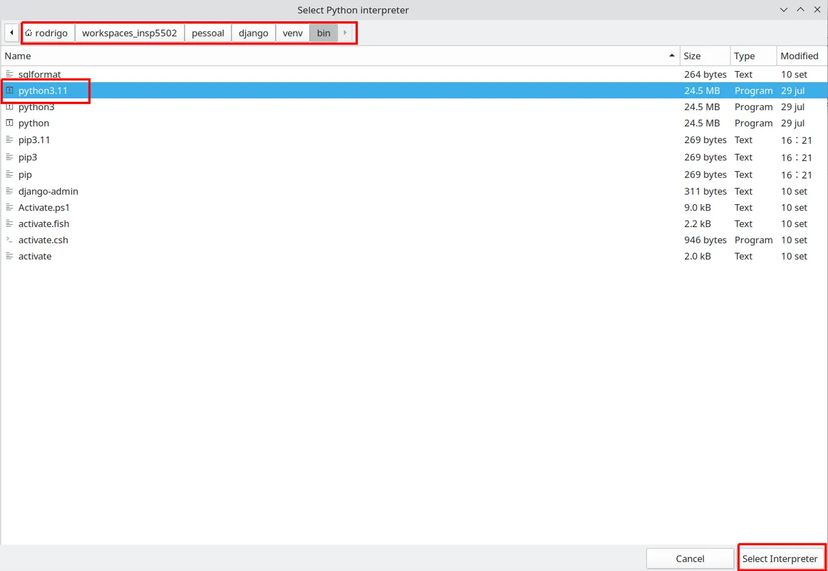Click the django-admin file icon
The image size is (828, 571).
pos(9,191)
